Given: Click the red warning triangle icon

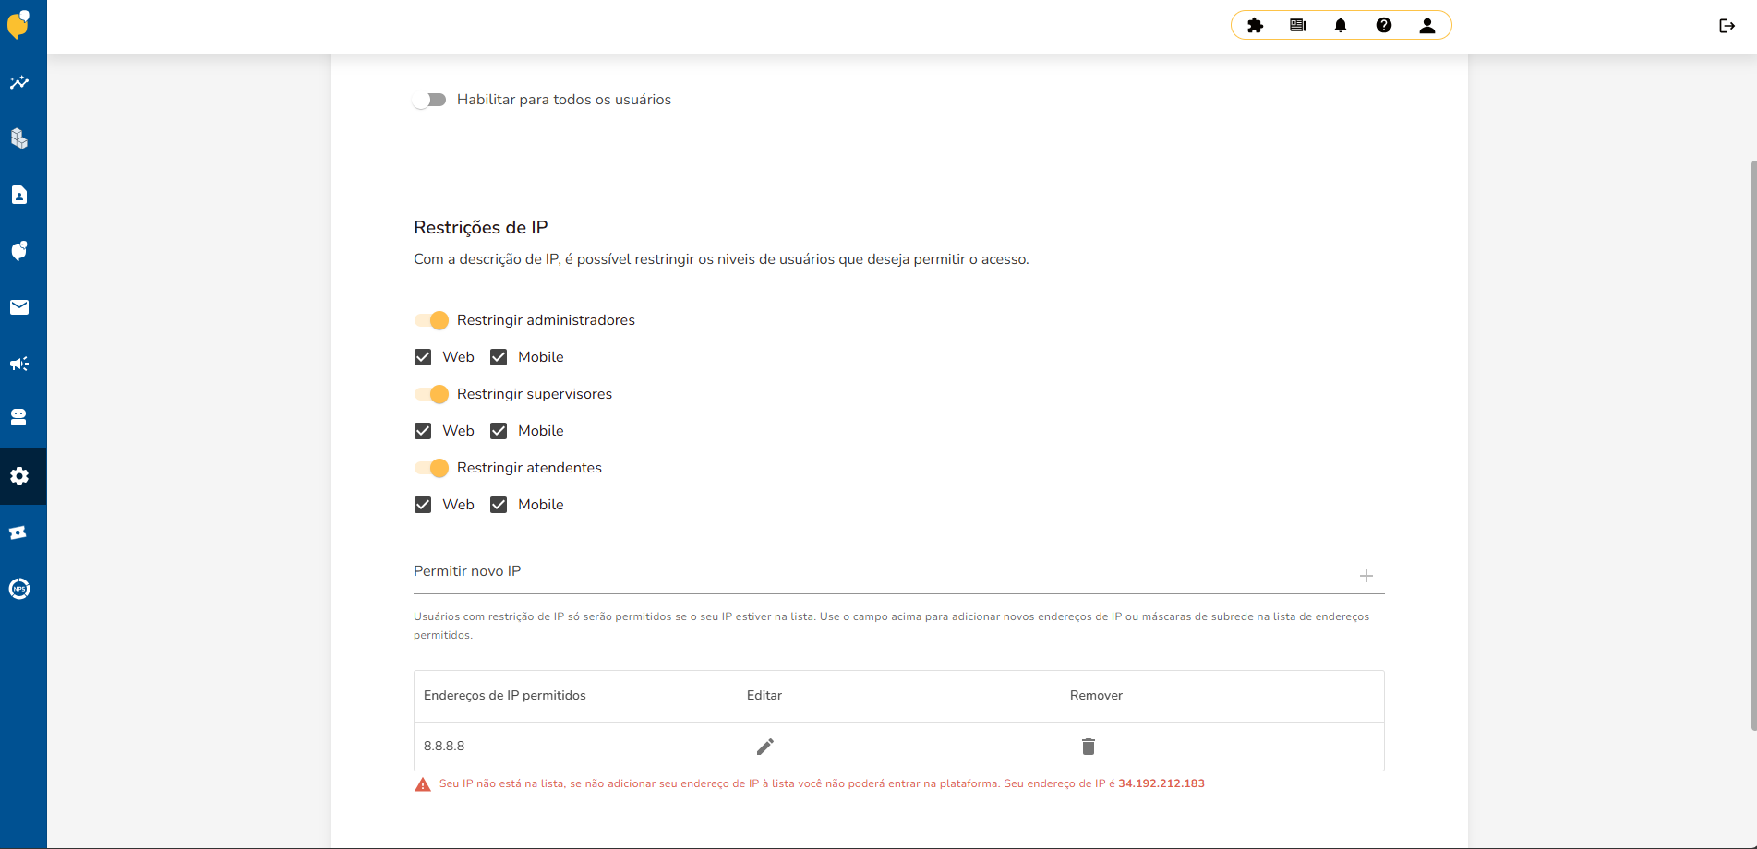Looking at the screenshot, I should [423, 784].
